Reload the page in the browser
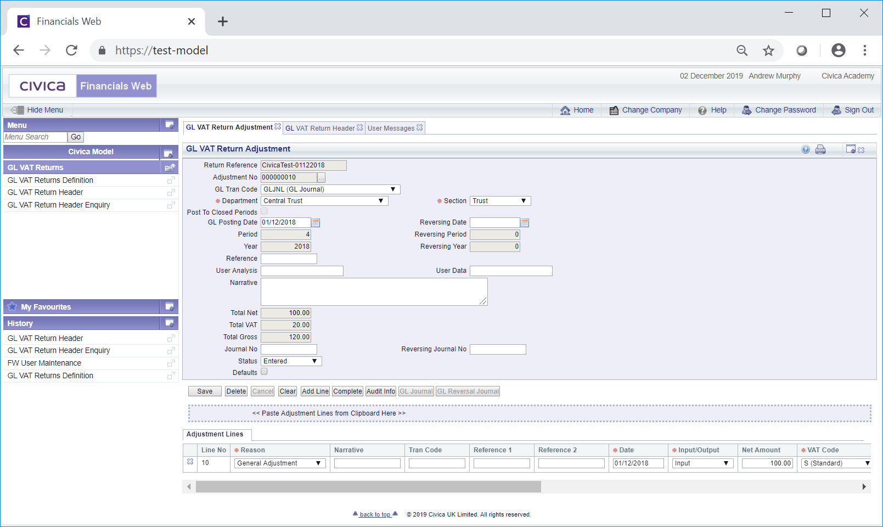Image resolution: width=883 pixels, height=527 pixels. (71, 51)
